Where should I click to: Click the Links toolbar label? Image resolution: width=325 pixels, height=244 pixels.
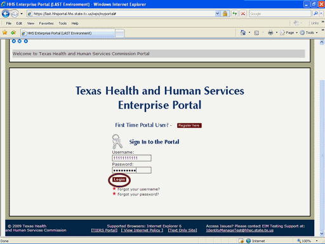click(x=315, y=23)
